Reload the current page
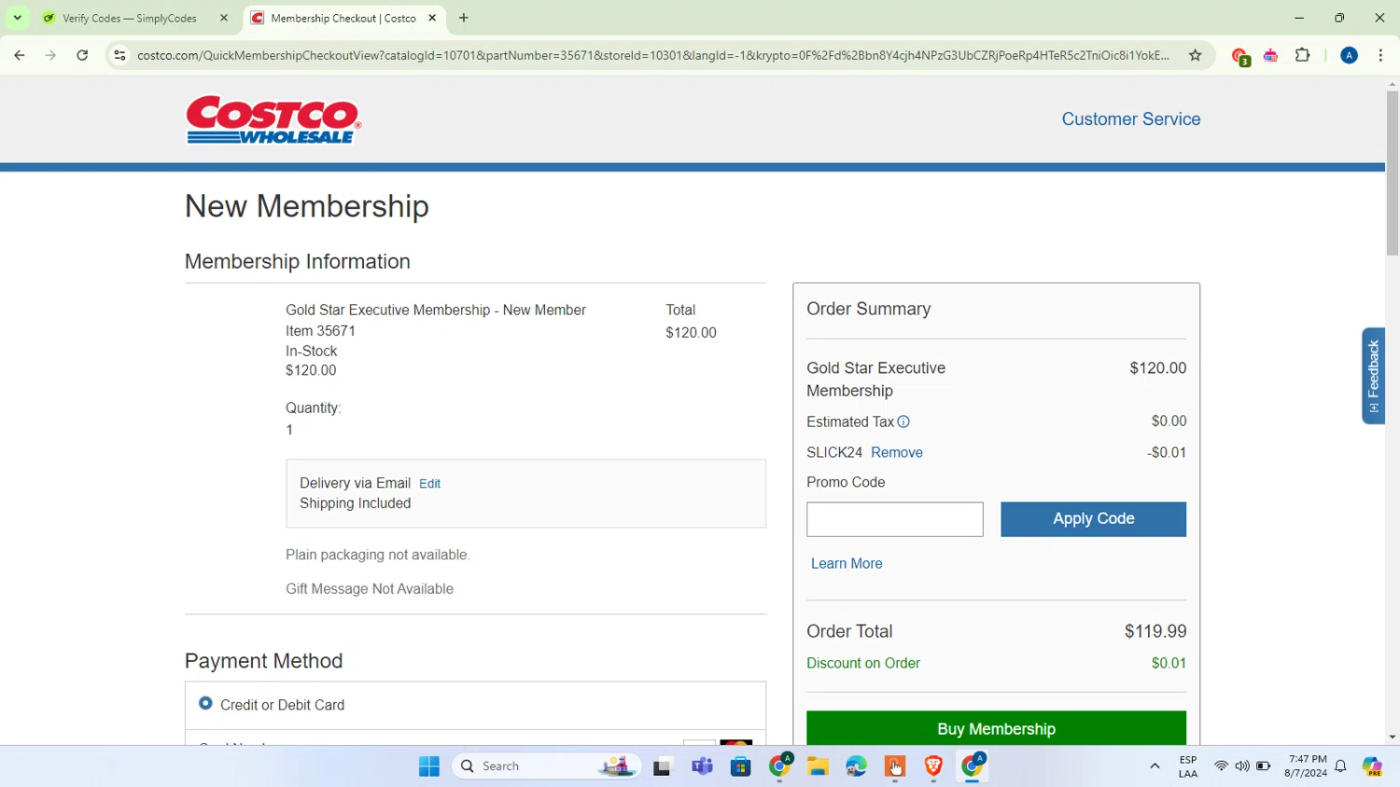Image resolution: width=1400 pixels, height=787 pixels. 82,55
